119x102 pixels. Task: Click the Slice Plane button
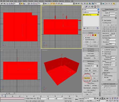point(87,73)
